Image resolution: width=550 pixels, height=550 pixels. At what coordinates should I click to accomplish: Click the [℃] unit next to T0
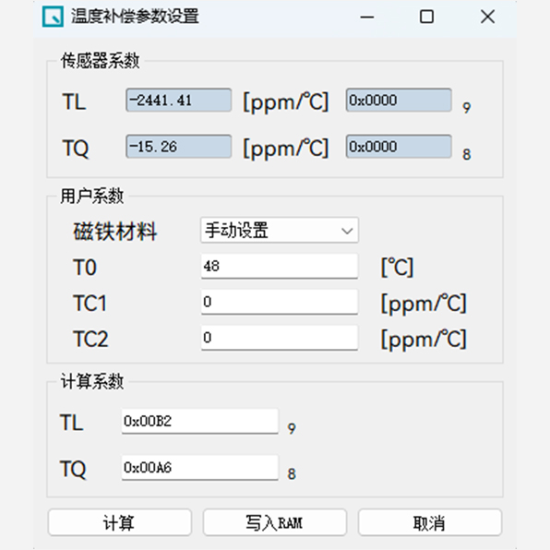(398, 268)
